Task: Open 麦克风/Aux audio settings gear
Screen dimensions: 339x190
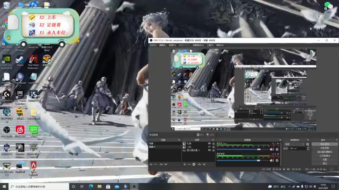Action: (277, 149)
